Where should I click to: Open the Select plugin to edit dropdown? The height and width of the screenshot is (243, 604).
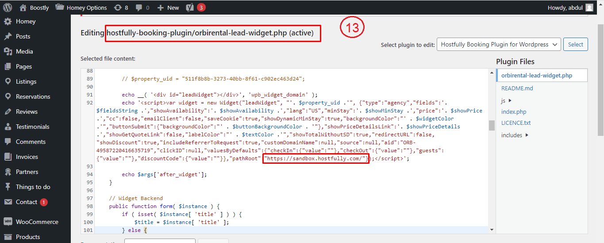click(x=499, y=44)
